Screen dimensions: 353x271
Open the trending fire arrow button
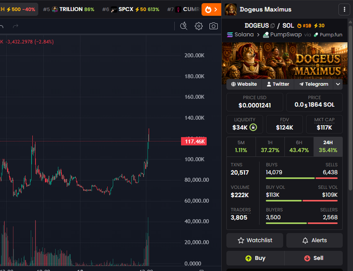click(x=211, y=9)
